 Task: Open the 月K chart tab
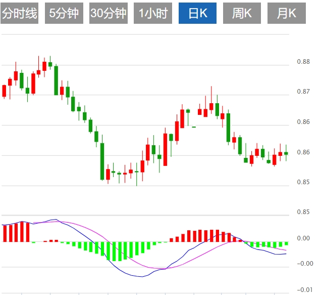(287, 13)
